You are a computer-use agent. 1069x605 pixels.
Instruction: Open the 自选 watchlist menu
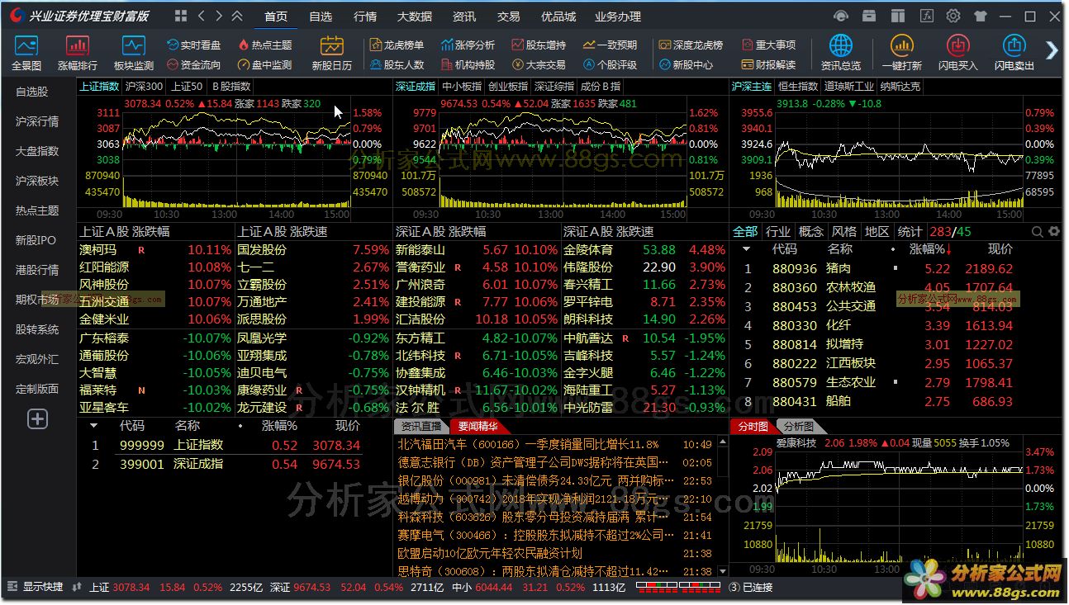tap(321, 17)
